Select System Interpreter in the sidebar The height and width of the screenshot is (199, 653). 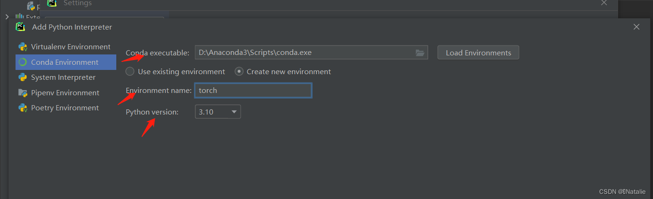tap(66, 77)
